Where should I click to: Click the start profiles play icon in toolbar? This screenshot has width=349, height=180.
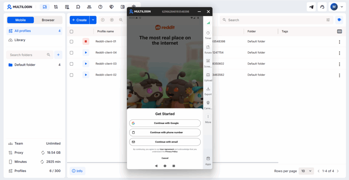click(103, 20)
